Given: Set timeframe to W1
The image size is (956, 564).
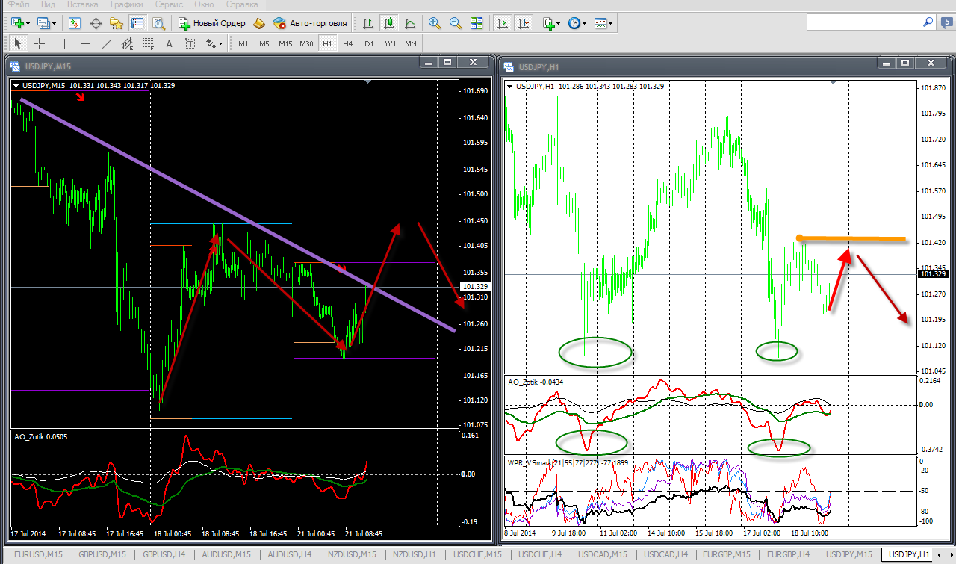Looking at the screenshot, I should (x=391, y=43).
